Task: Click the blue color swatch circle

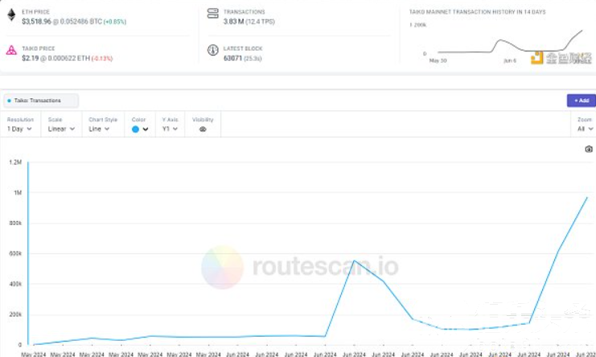Action: (135, 129)
